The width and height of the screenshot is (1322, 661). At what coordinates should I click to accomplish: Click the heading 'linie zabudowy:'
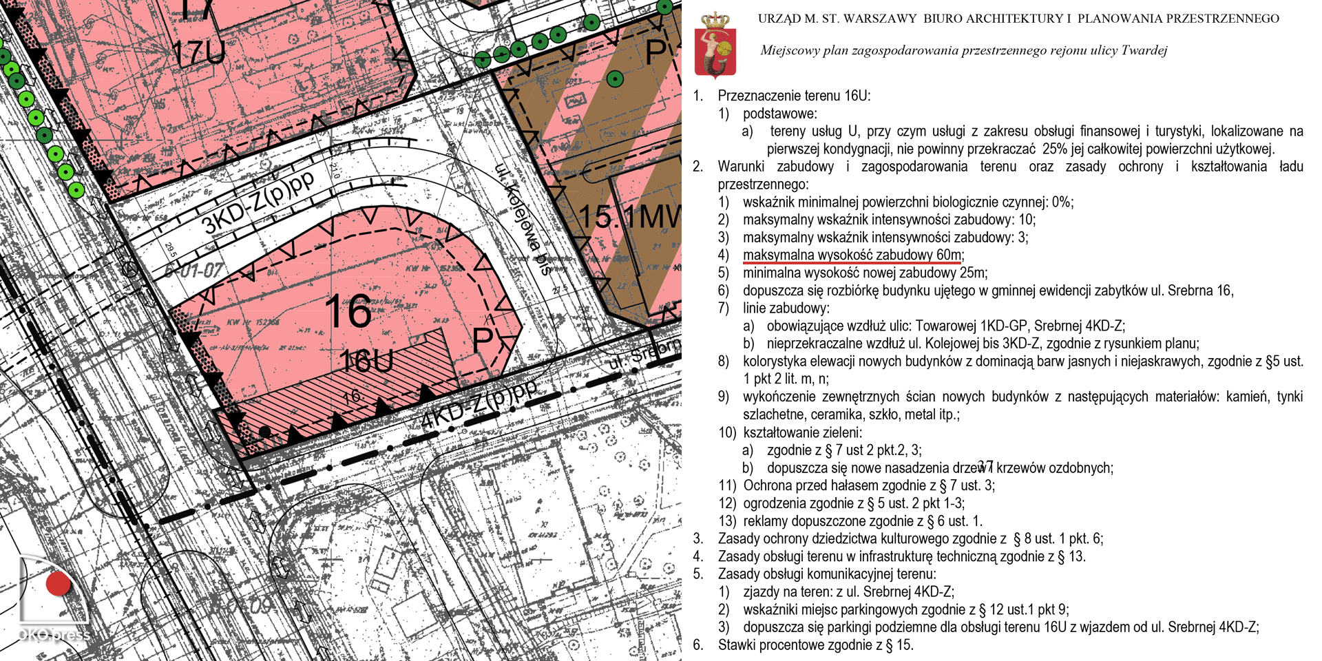point(786,308)
